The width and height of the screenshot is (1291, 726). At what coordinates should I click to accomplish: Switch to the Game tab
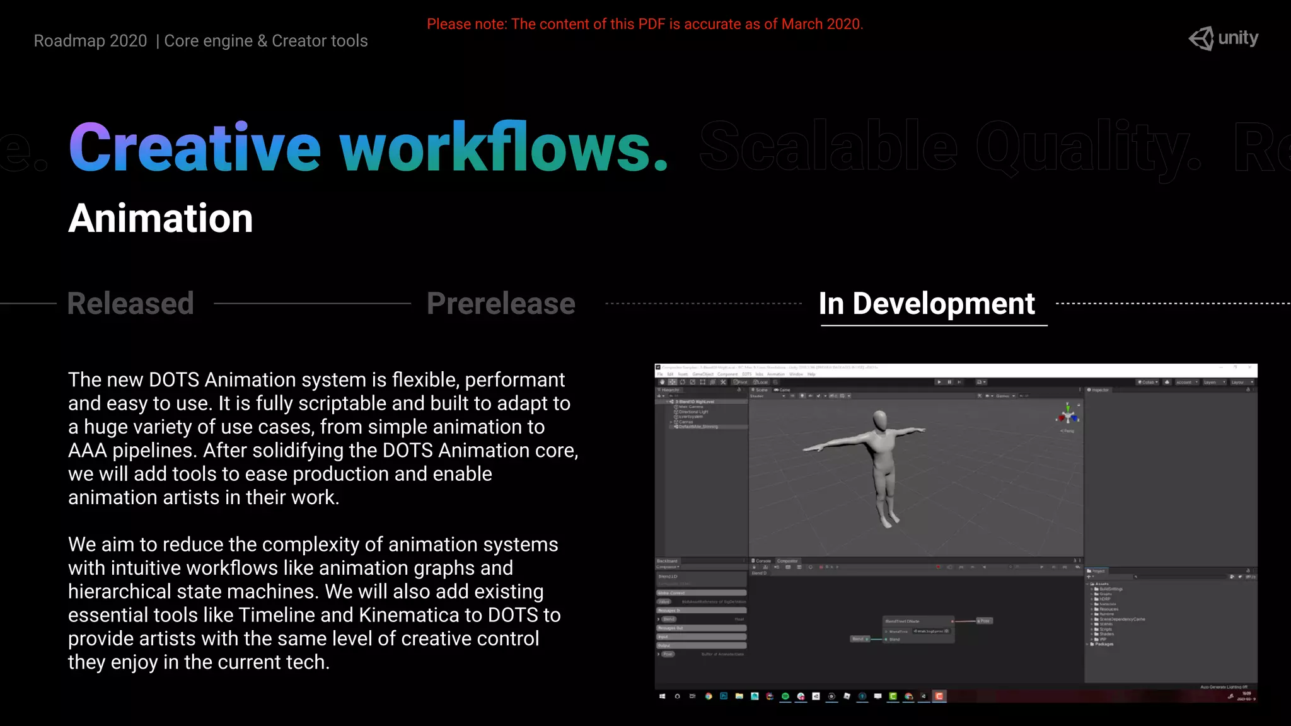click(782, 390)
